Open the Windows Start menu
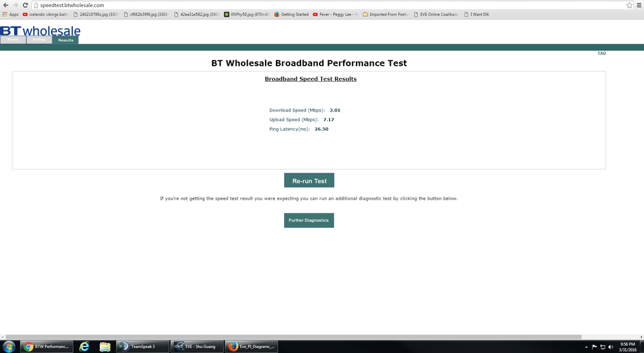644x353 pixels. tap(8, 347)
